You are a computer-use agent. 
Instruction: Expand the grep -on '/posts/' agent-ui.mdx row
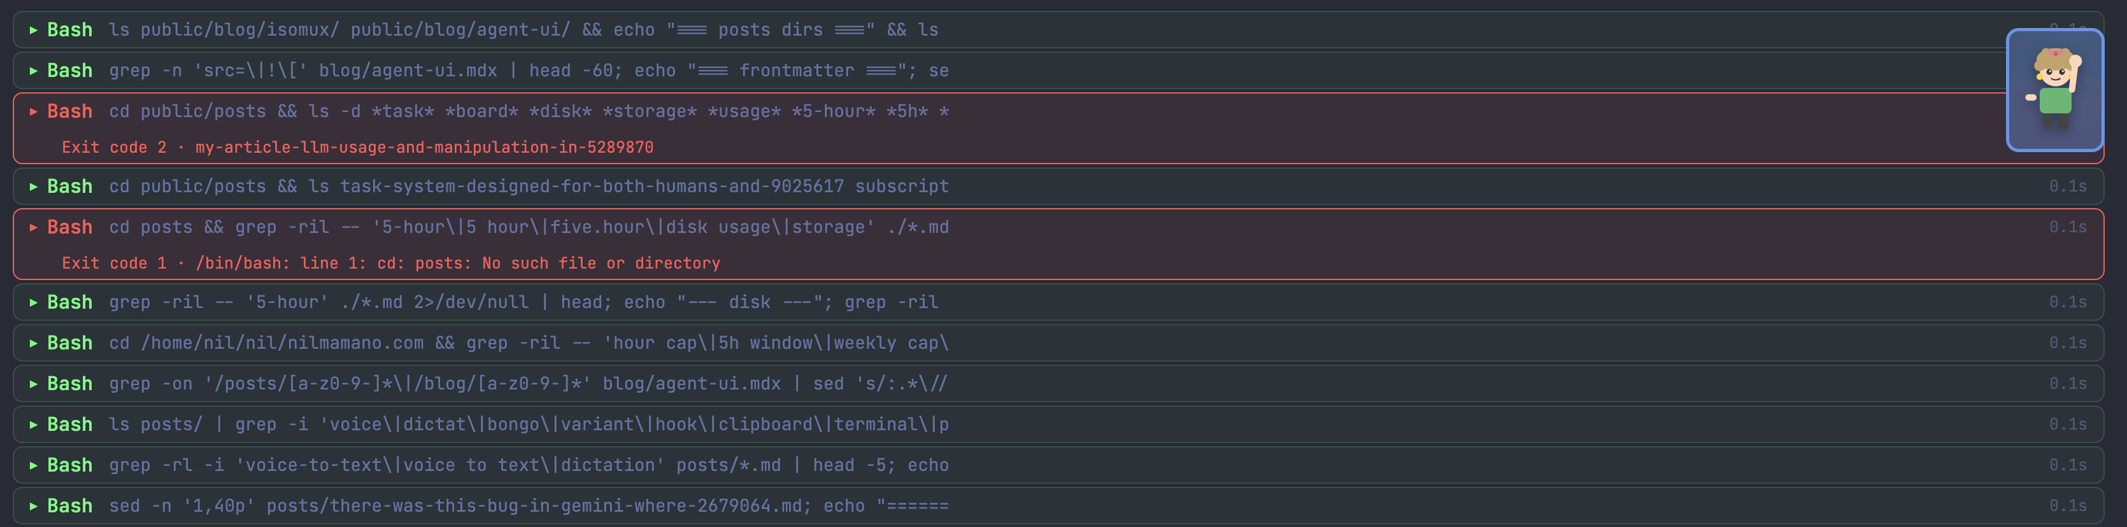(1058, 384)
